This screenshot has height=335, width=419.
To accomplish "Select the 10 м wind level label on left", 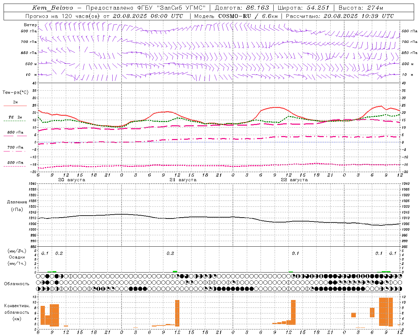I will tap(31, 75).
